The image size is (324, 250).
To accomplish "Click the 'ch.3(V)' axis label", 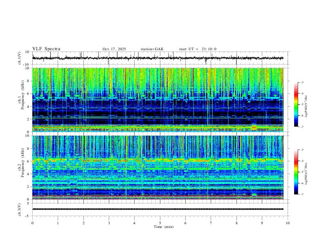I will click(20, 210).
